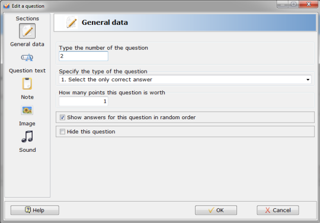This screenshot has height=223, width=320.
Task: Confirm changes with the OK button
Action: (216, 210)
